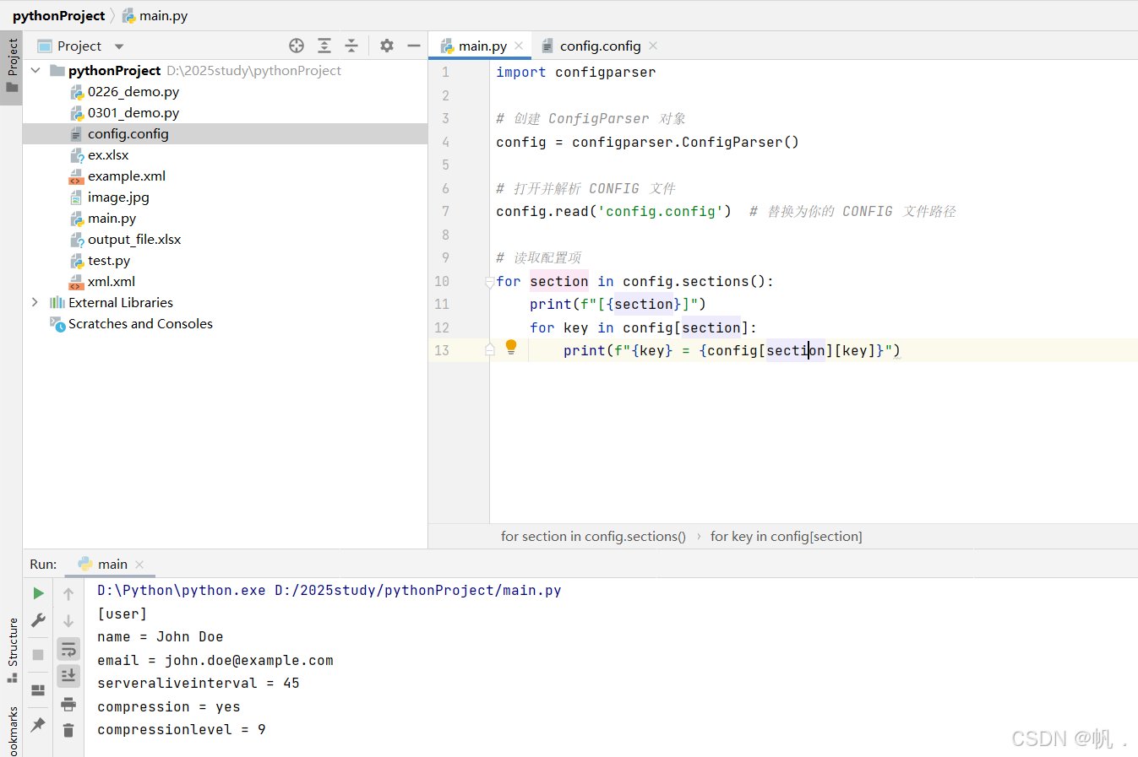Click the trash Clear All icon in console

tap(68, 730)
